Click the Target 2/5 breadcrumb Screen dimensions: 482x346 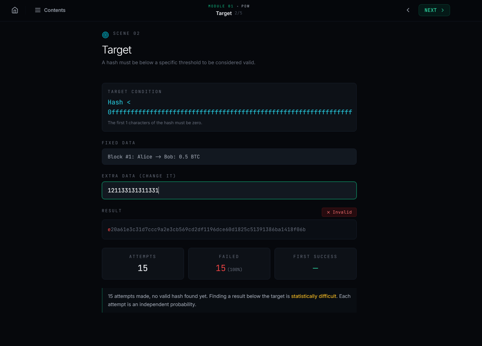click(x=229, y=13)
